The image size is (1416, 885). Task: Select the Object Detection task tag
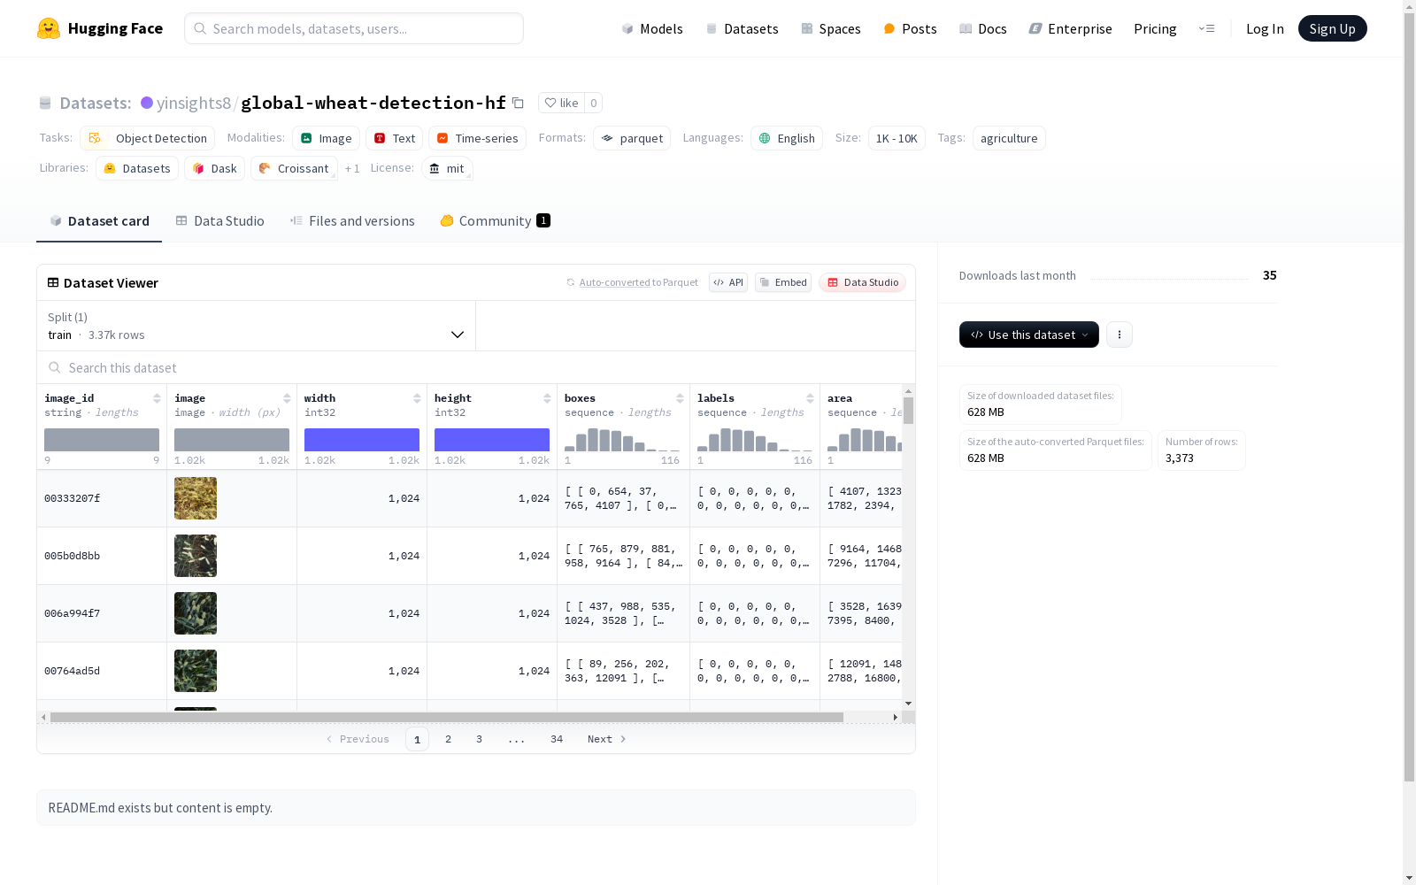tap(148, 138)
